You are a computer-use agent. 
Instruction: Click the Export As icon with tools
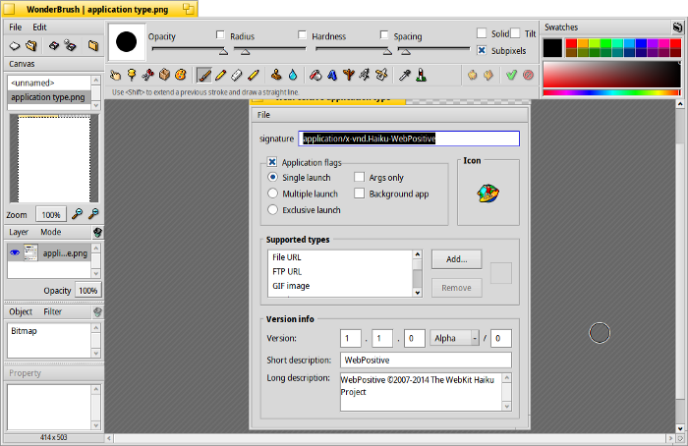point(70,45)
